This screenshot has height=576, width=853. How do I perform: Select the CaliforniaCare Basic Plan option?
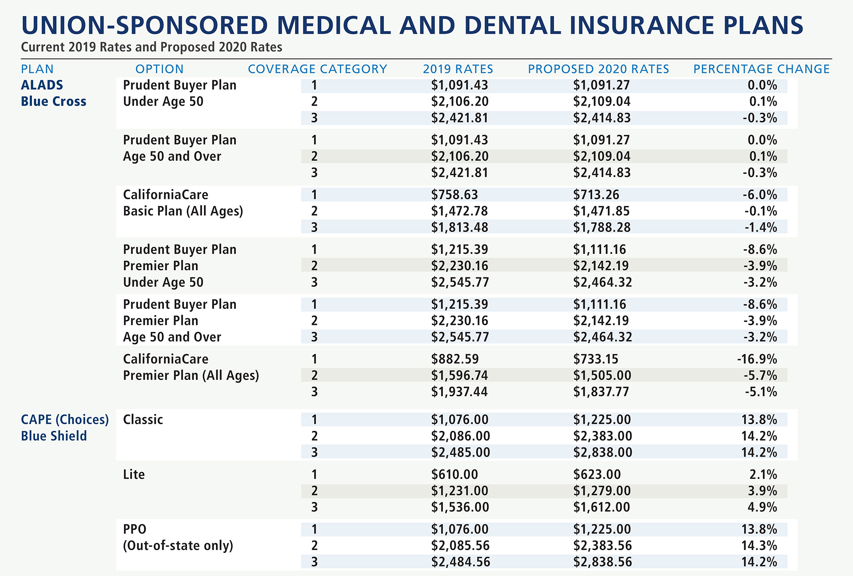point(183,203)
